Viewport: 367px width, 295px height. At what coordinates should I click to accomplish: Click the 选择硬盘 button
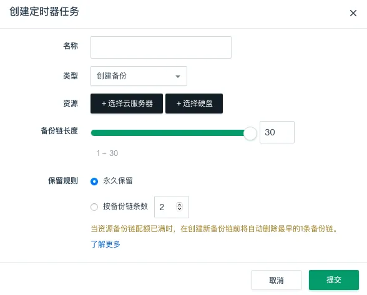click(194, 104)
